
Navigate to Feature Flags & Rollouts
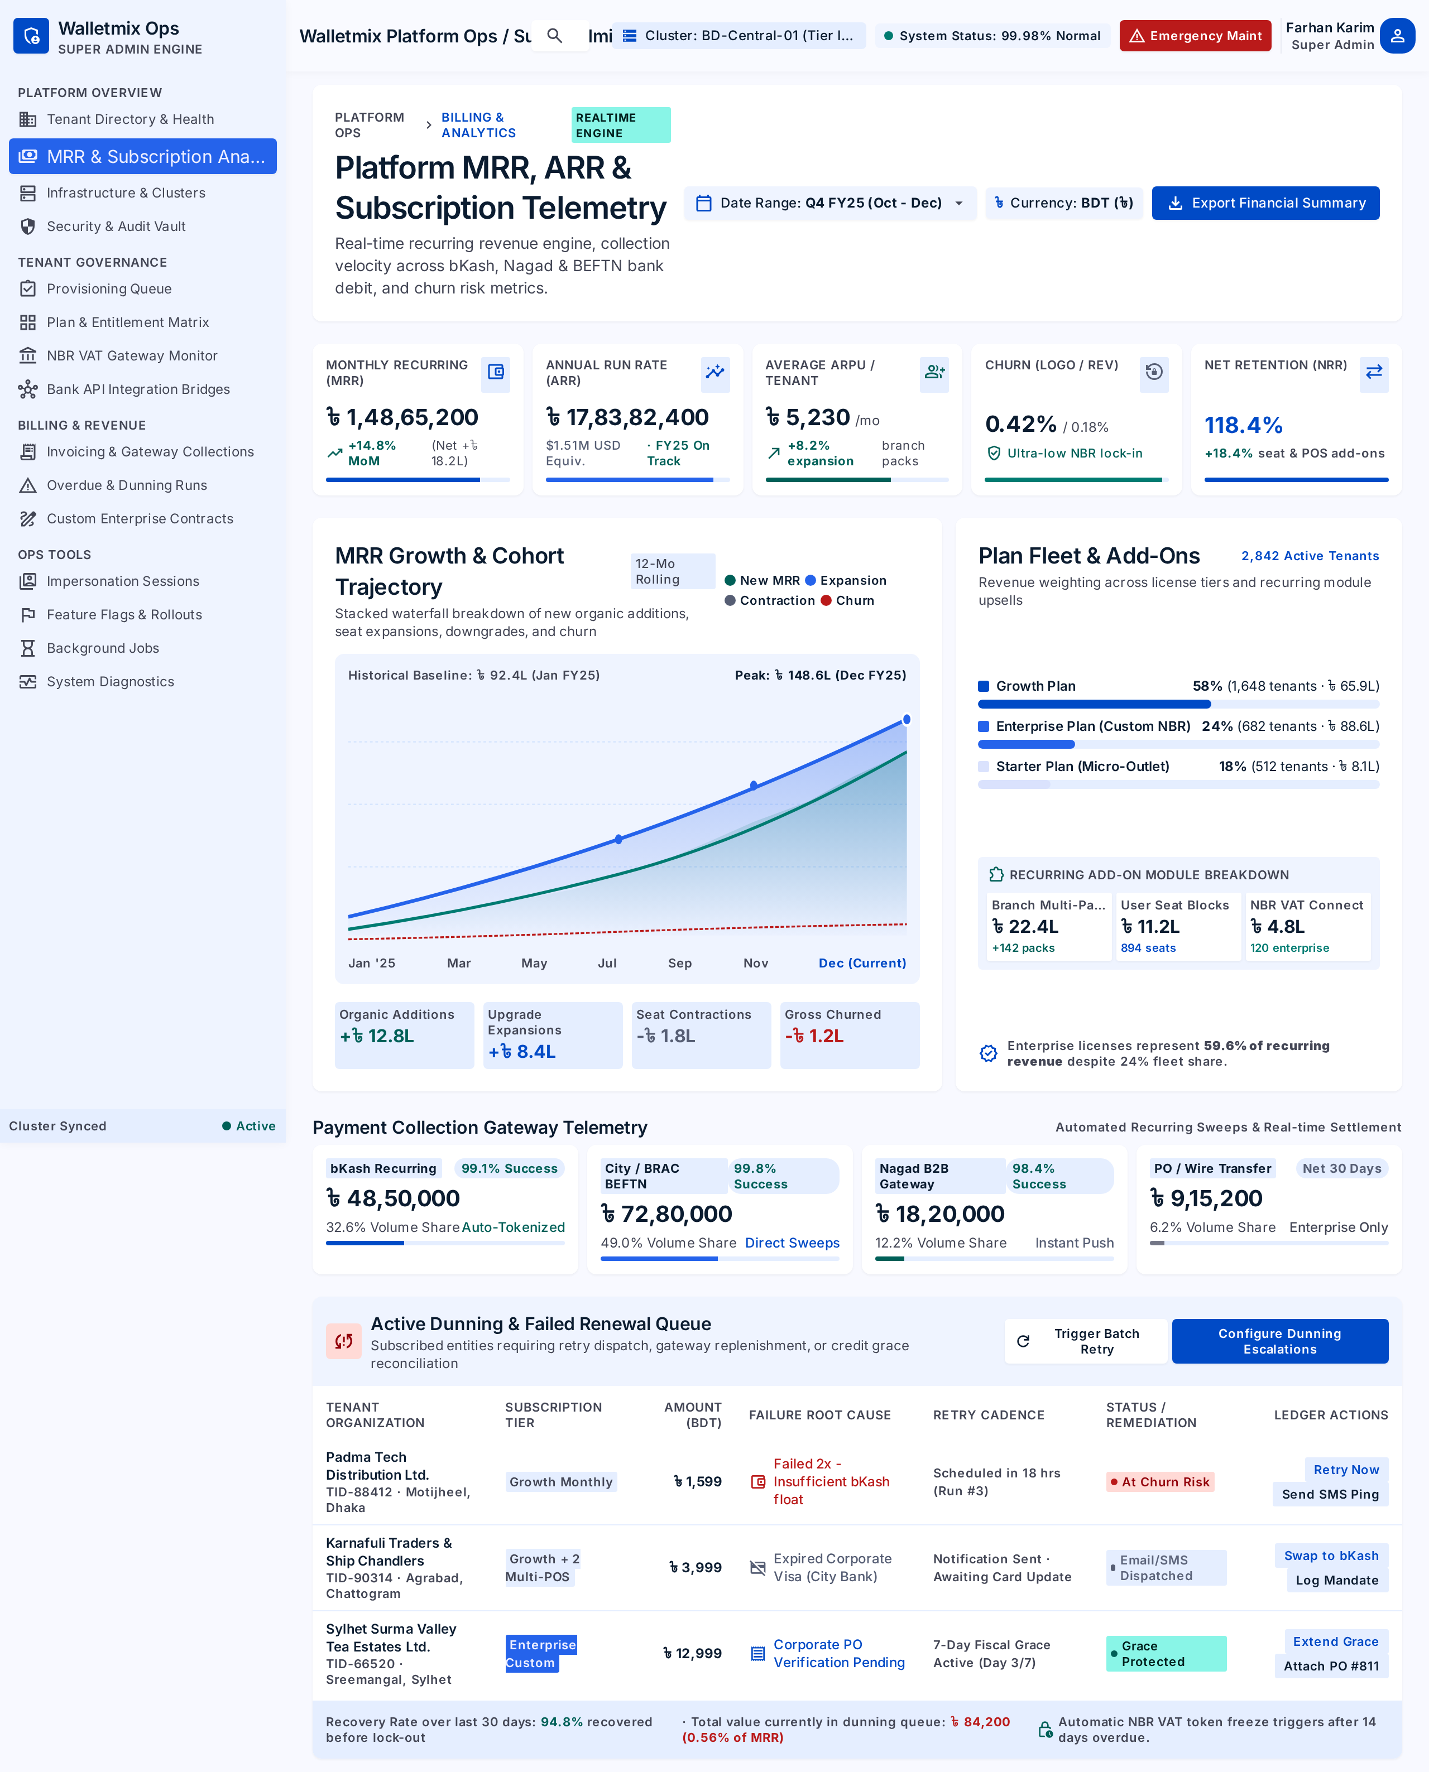[142, 614]
